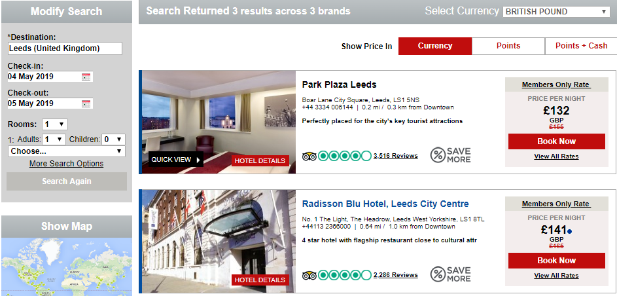Click Hotel Details on Radisson Blu image
This screenshot has width=617, height=296.
pyautogui.click(x=260, y=280)
